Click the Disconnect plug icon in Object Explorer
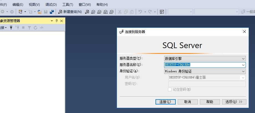Image resolution: width=255 pixels, height=113 pixels. (x=17, y=27)
